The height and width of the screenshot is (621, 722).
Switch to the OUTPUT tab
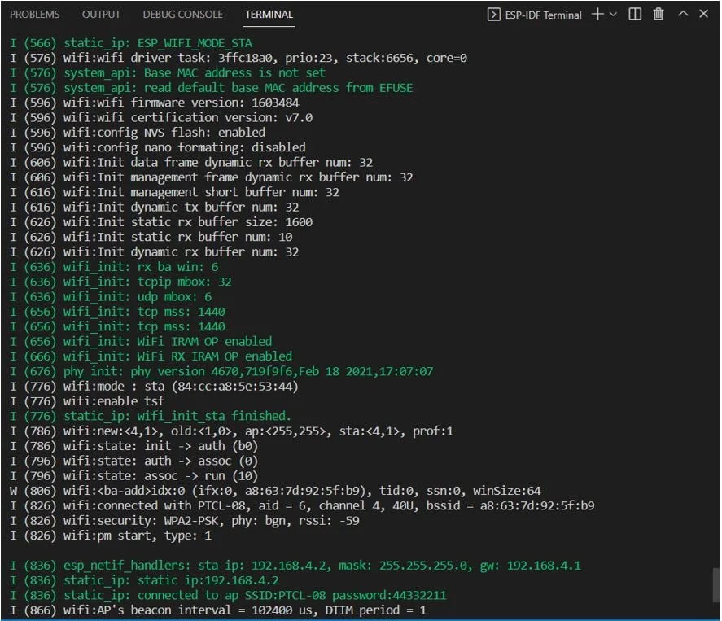pos(101,14)
